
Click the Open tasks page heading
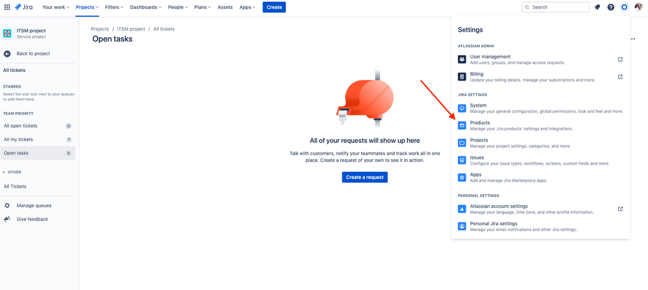[x=112, y=39]
